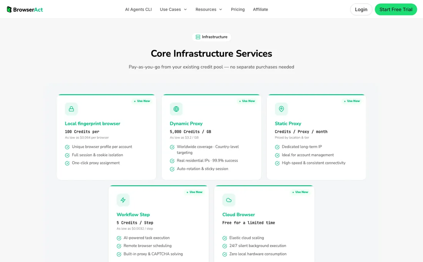
Task: Click Use Now on Static Proxy card
Action: pyautogui.click(x=352, y=101)
